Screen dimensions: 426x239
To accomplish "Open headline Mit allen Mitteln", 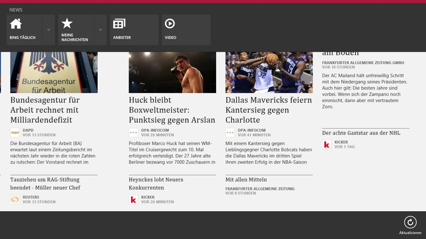I will tap(246, 179).
